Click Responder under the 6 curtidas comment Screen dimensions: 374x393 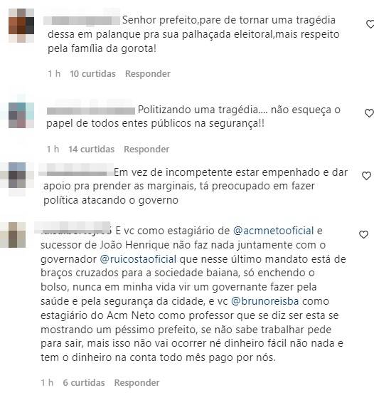tap(137, 383)
